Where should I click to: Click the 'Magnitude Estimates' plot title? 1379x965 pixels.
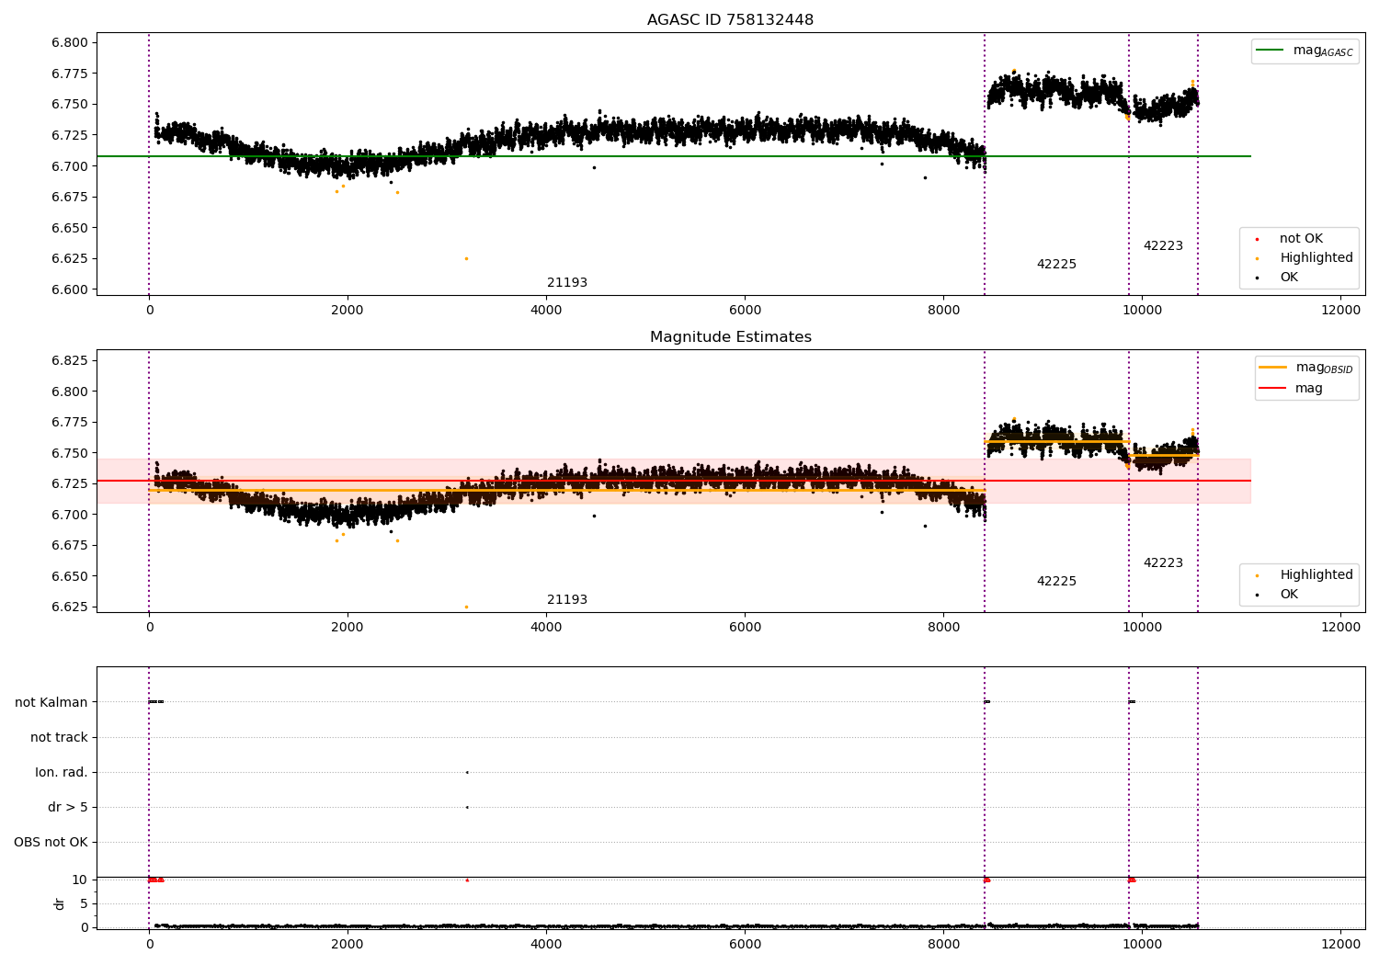pyautogui.click(x=730, y=337)
